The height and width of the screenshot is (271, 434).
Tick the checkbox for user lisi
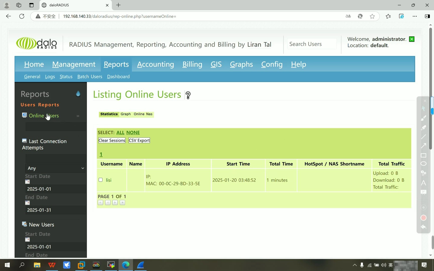(100, 180)
